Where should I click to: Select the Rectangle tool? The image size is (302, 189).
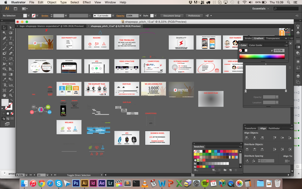(x=11, y=43)
